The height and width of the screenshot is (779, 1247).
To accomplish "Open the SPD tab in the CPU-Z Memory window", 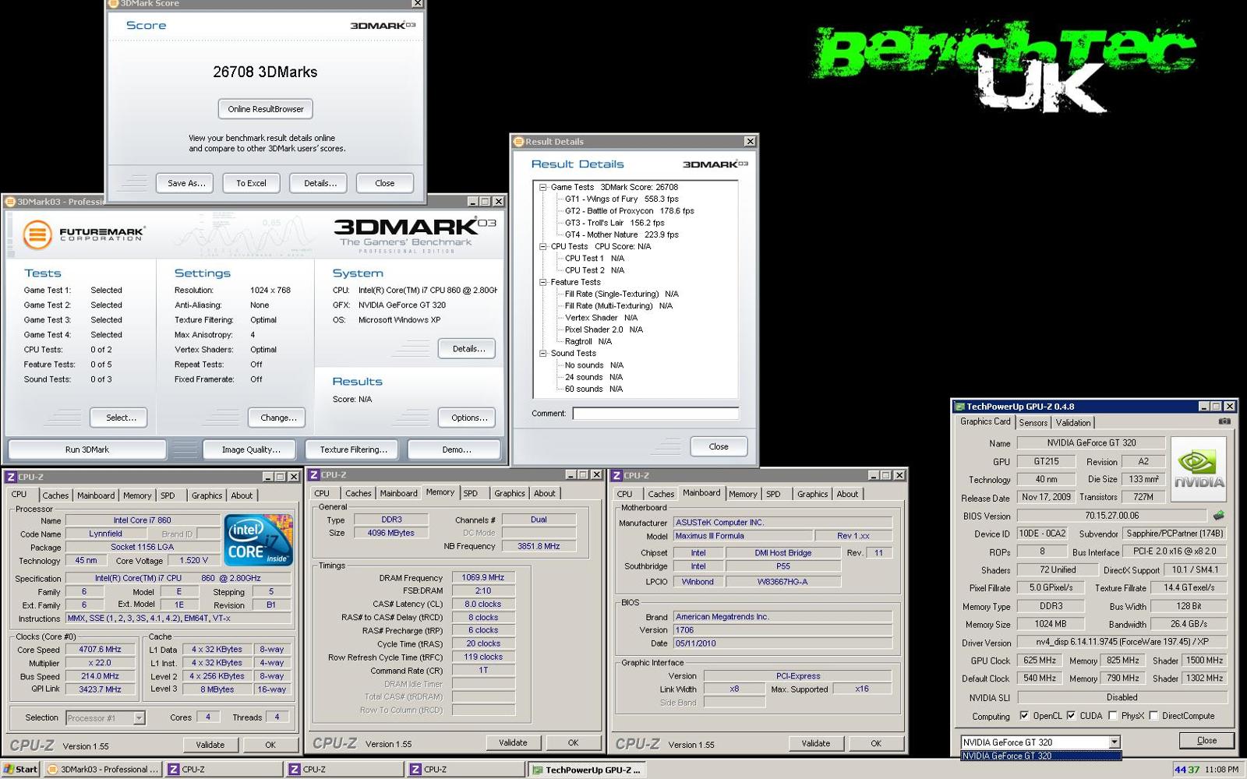I will 471,493.
